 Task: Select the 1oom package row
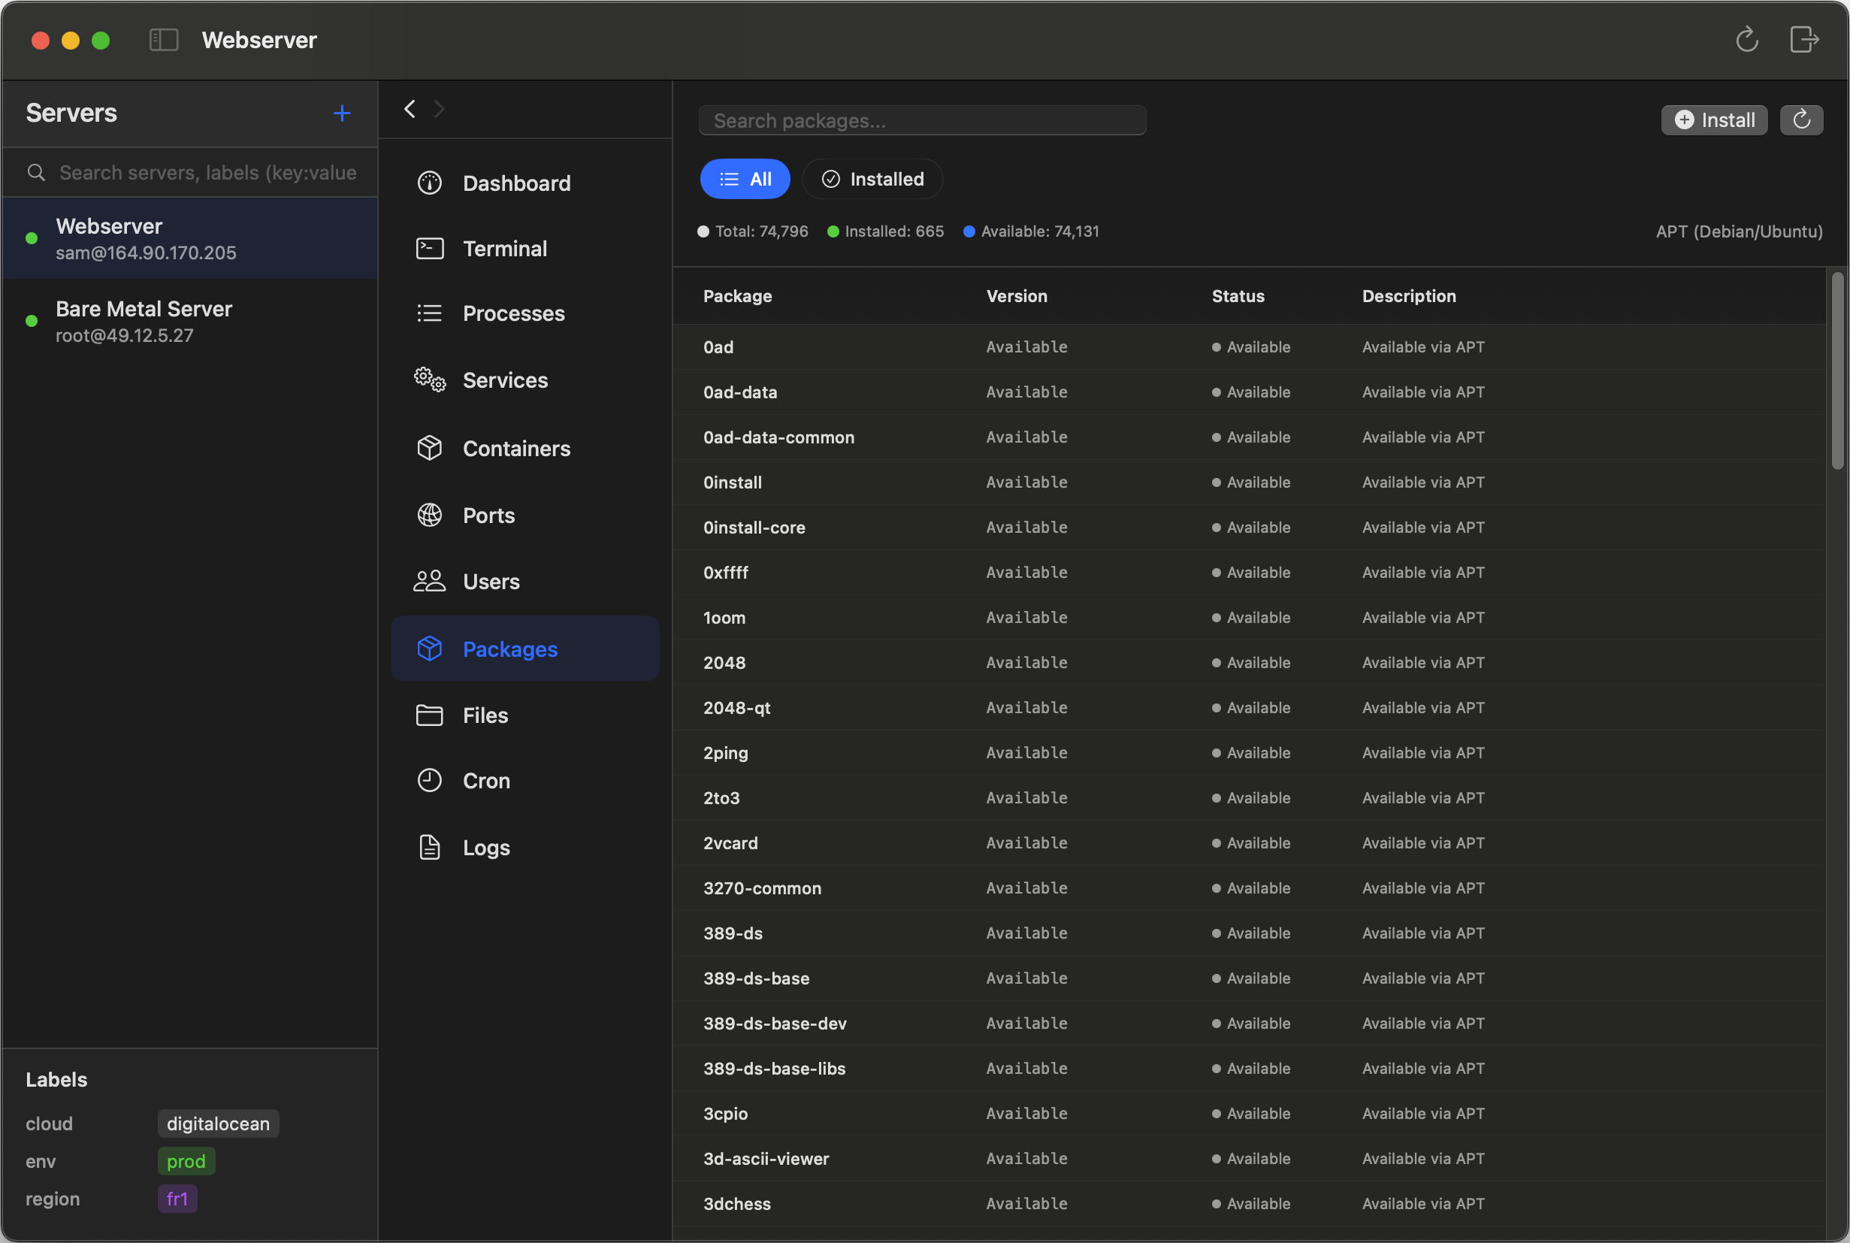(1249, 618)
